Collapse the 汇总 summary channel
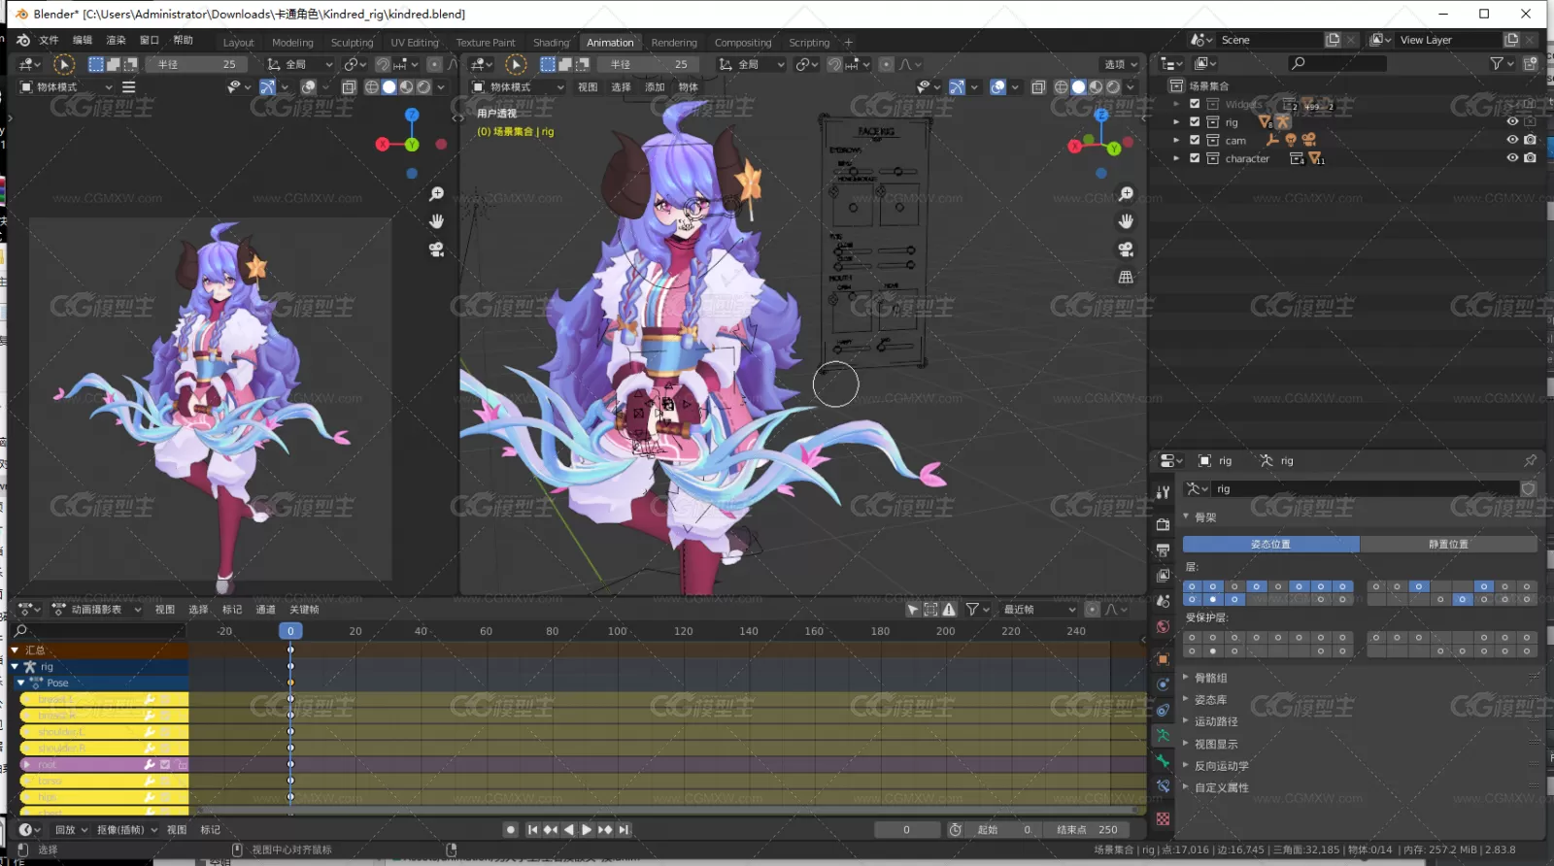1554x866 pixels. (15, 650)
